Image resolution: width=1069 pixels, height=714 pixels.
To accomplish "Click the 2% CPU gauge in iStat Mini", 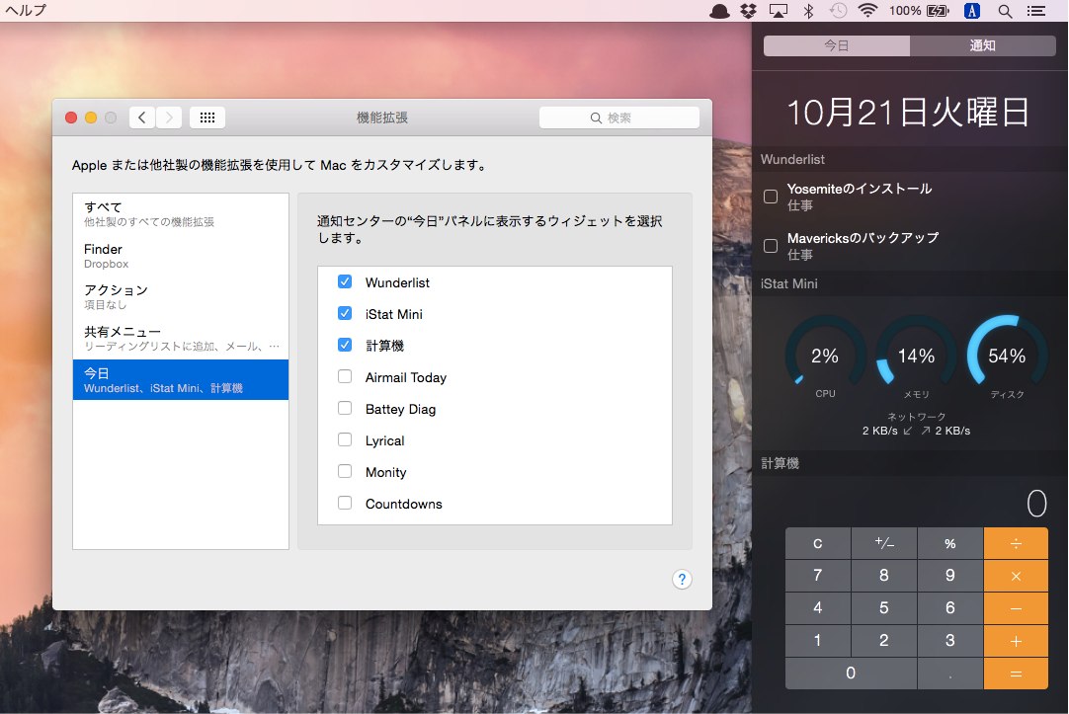I will click(825, 357).
